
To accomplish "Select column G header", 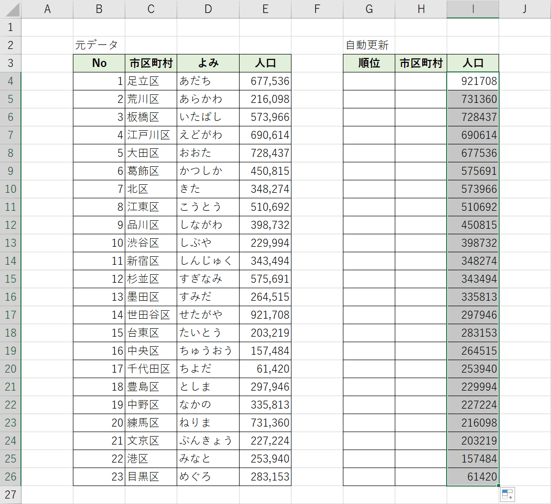I will pos(369,9).
